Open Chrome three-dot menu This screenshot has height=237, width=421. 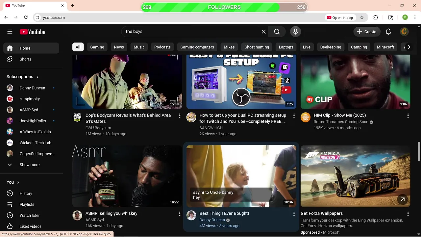coord(415,17)
